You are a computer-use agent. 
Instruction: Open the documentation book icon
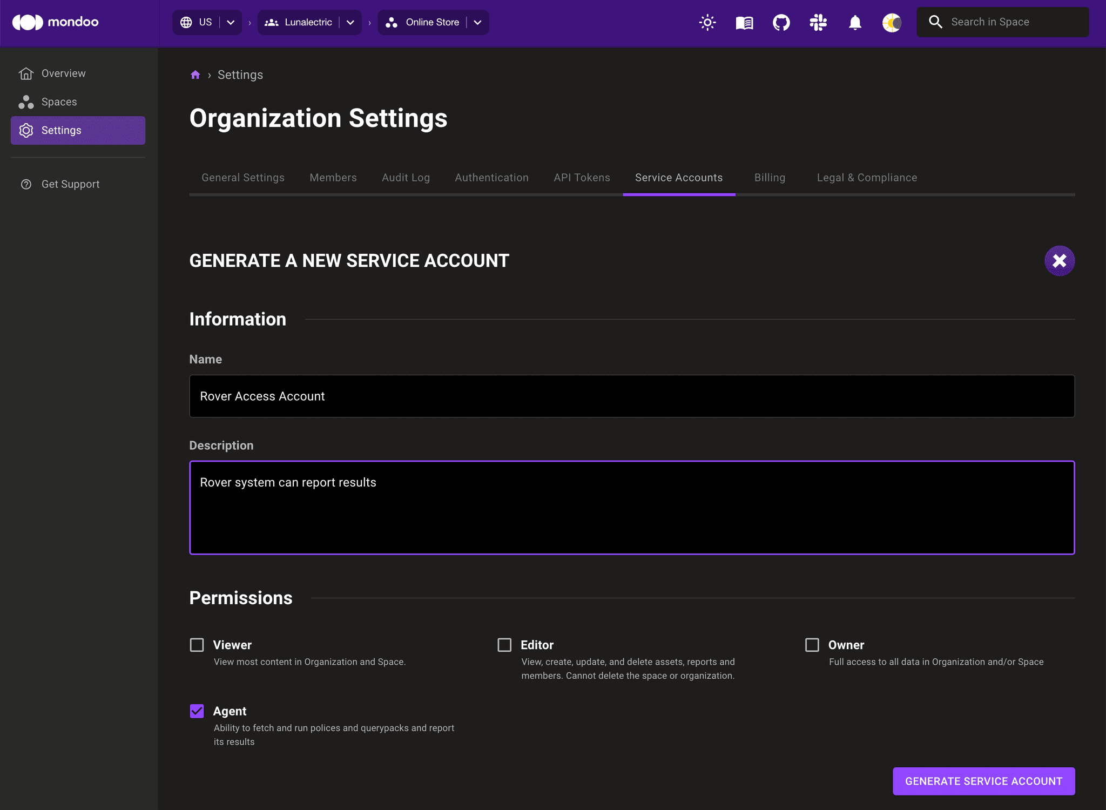click(x=744, y=22)
